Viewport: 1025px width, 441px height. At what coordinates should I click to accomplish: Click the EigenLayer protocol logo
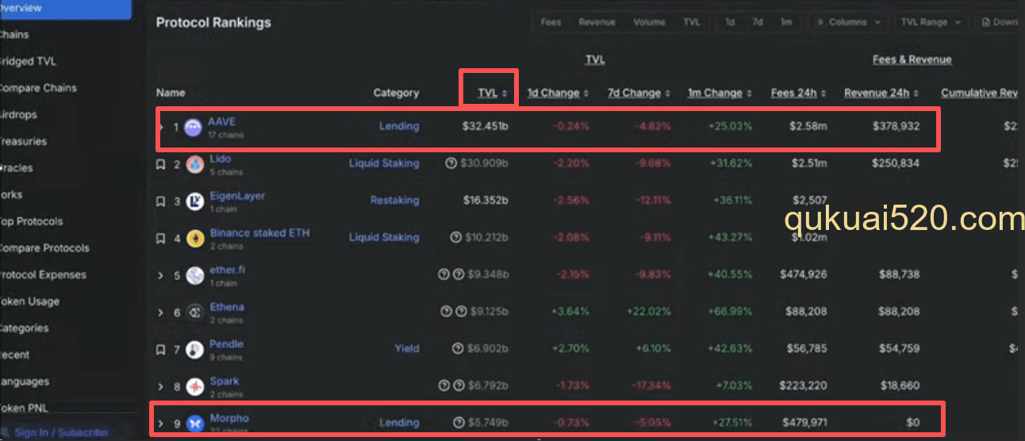[195, 202]
